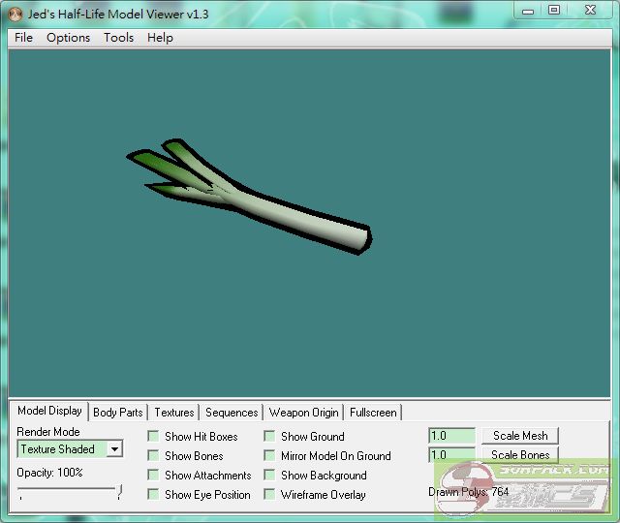The width and height of the screenshot is (620, 523).
Task: Click the Scale Mesh value field
Action: [451, 437]
